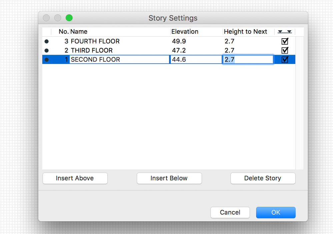Screen dimensions: 333x234
Task: Click the bullet marker beside THIRD FLOOR
Action: point(47,51)
